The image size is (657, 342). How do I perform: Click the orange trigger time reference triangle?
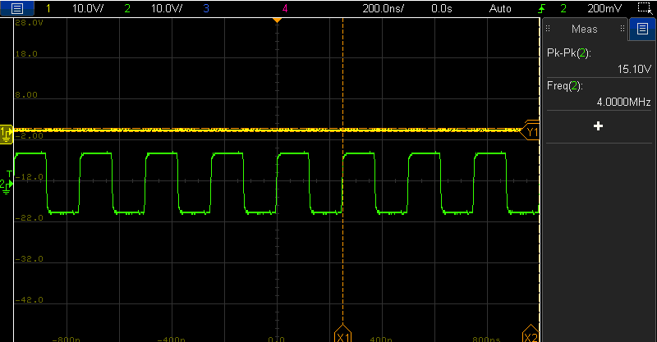tap(277, 20)
